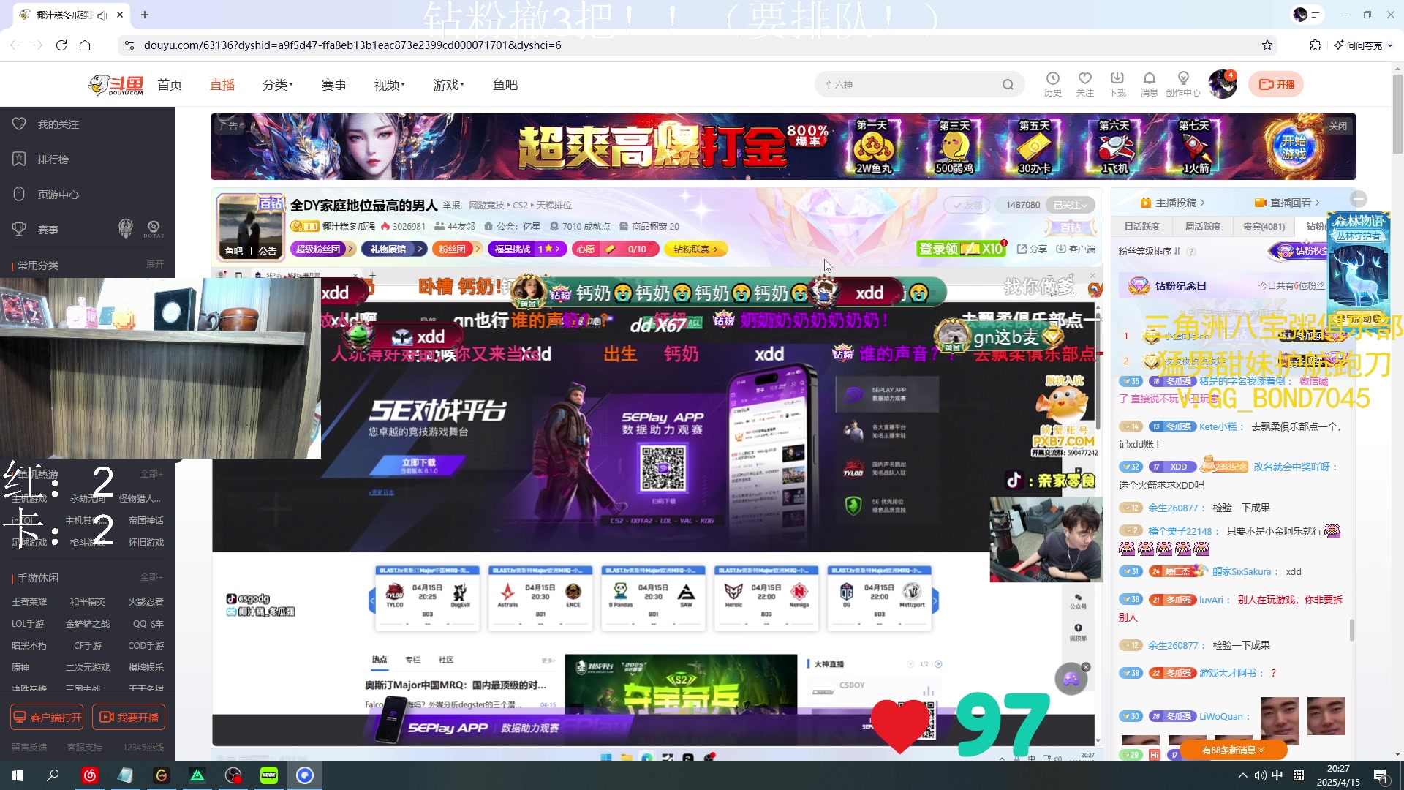The width and height of the screenshot is (1404, 790).
Task: Open the 创作中心 lightbulb icon
Action: 1183,83
